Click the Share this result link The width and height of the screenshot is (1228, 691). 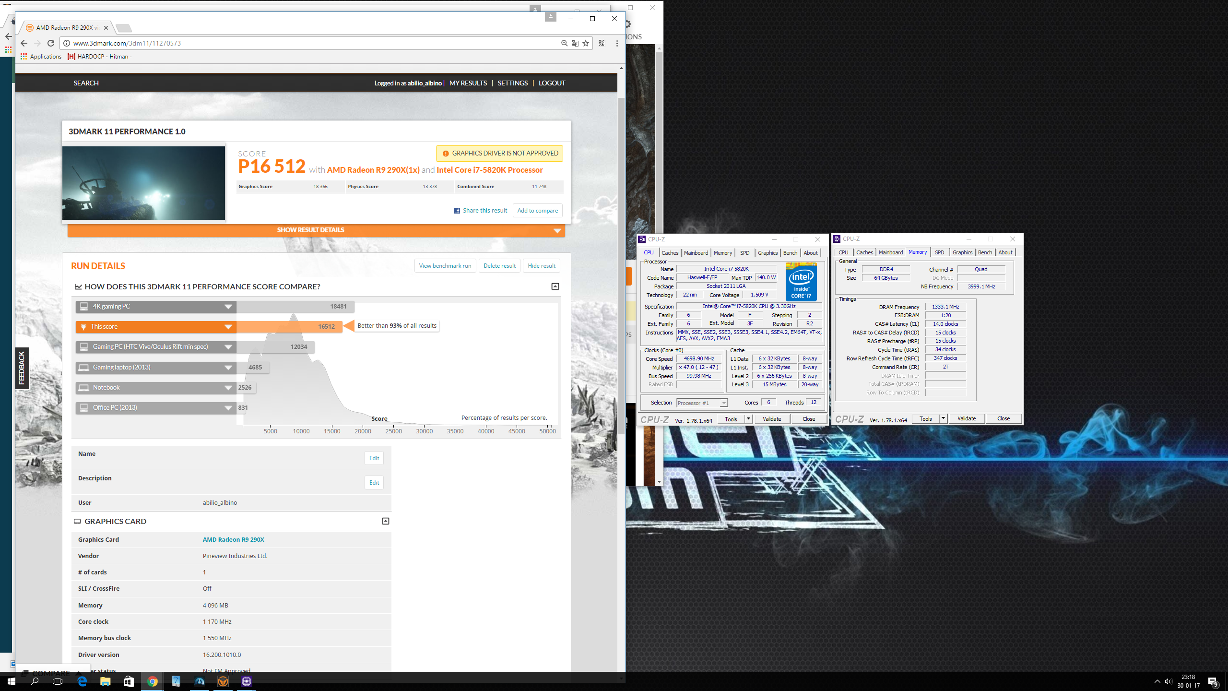coord(481,210)
